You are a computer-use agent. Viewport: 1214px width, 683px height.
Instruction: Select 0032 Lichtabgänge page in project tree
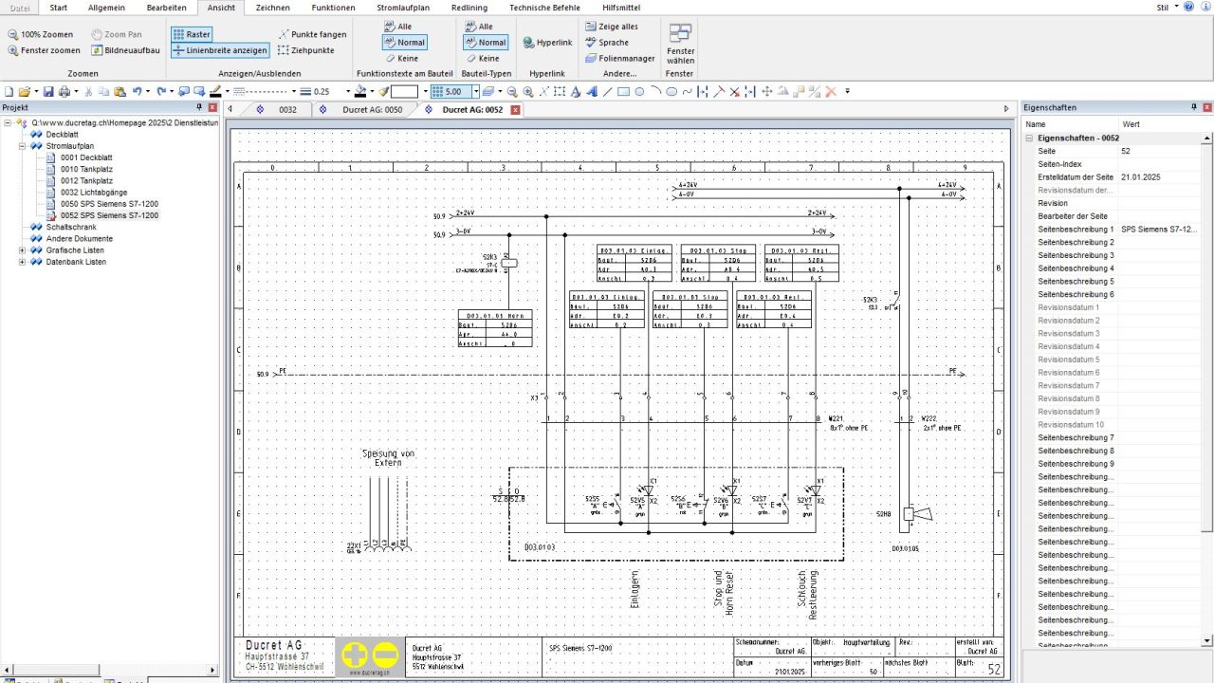coord(93,193)
